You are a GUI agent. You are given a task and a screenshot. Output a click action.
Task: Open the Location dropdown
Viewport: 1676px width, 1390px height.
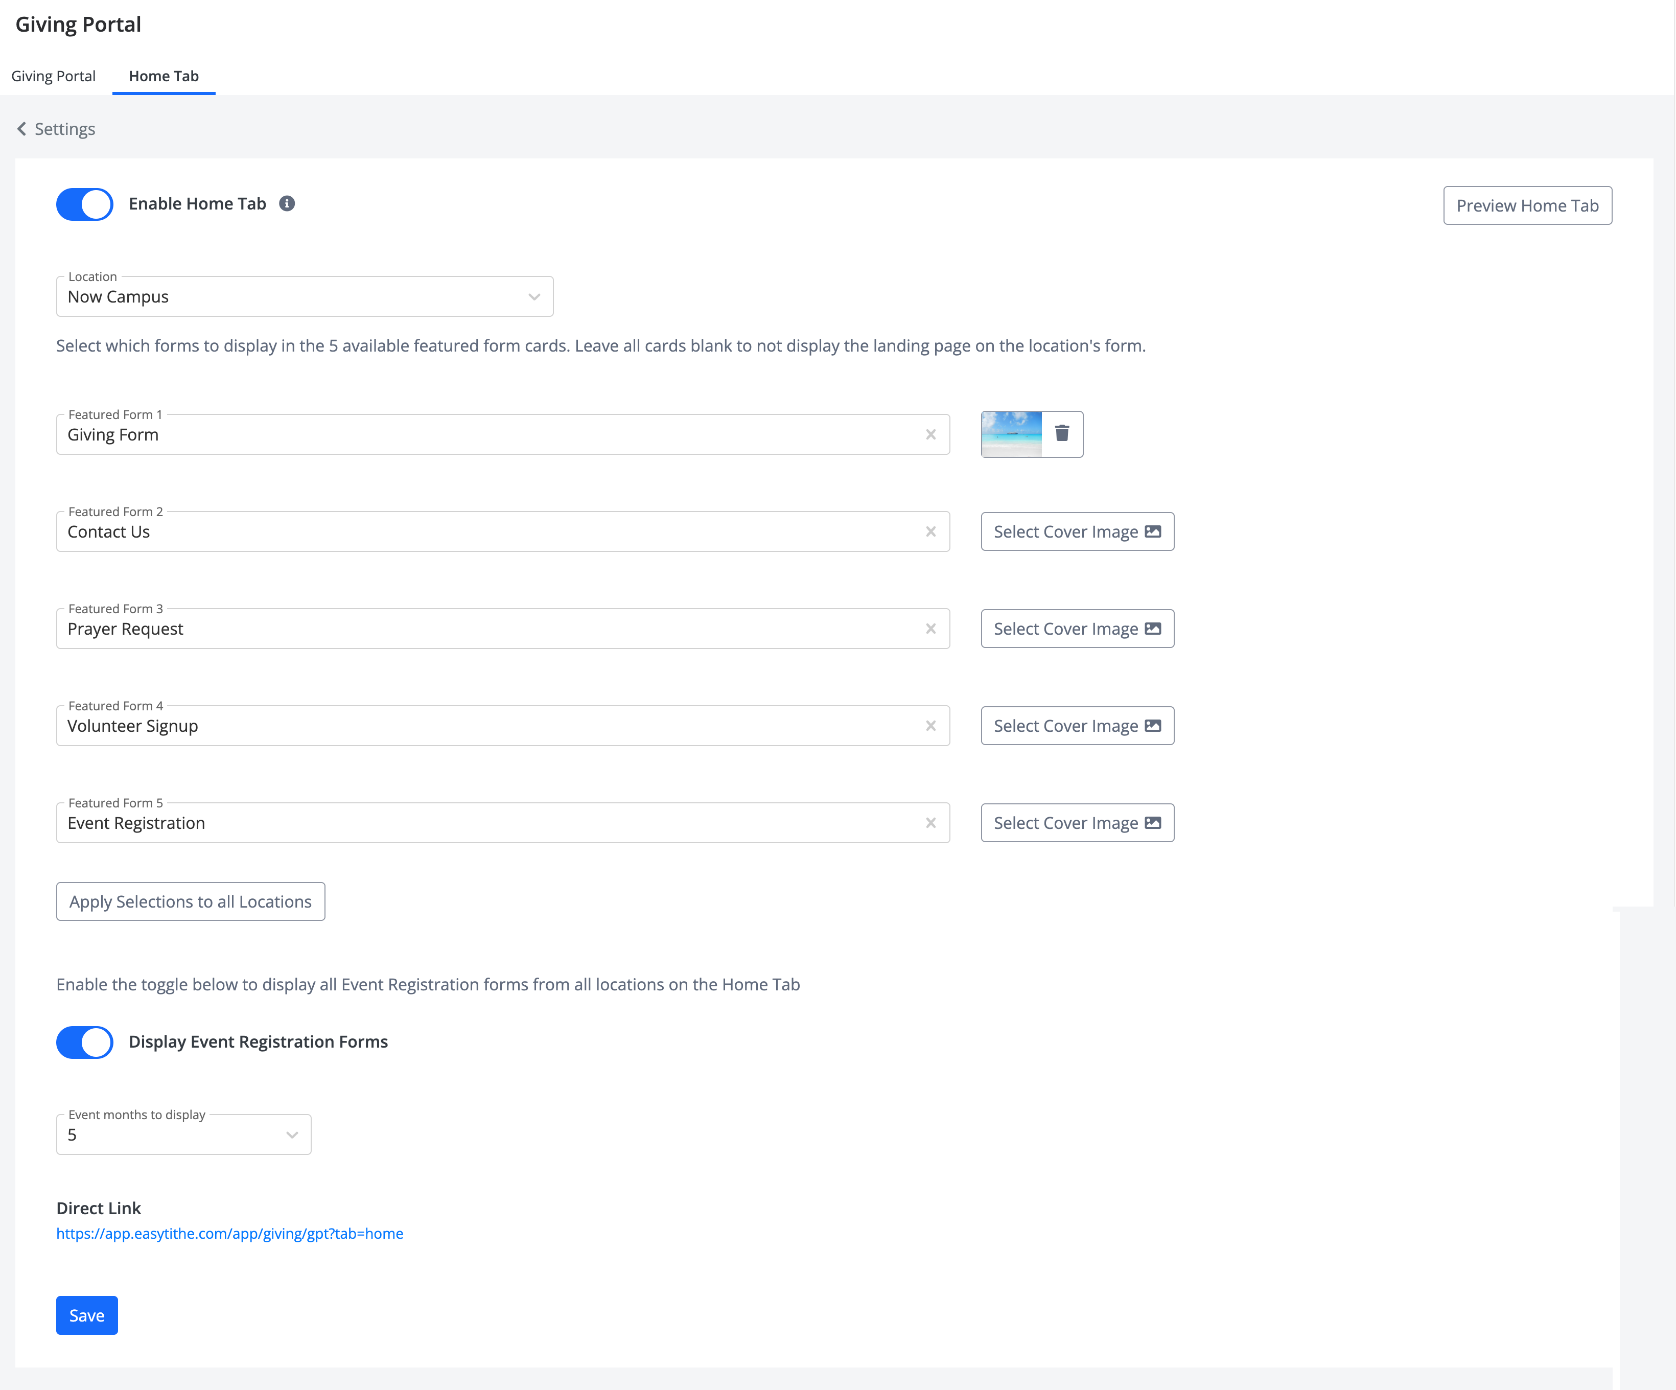pyautogui.click(x=304, y=297)
